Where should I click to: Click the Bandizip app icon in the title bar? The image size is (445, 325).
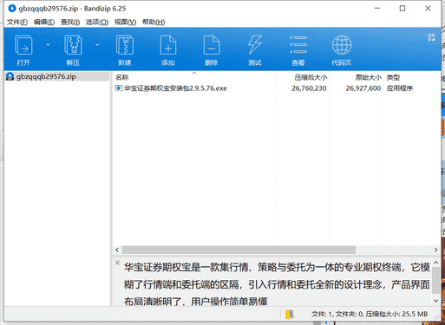12,9
